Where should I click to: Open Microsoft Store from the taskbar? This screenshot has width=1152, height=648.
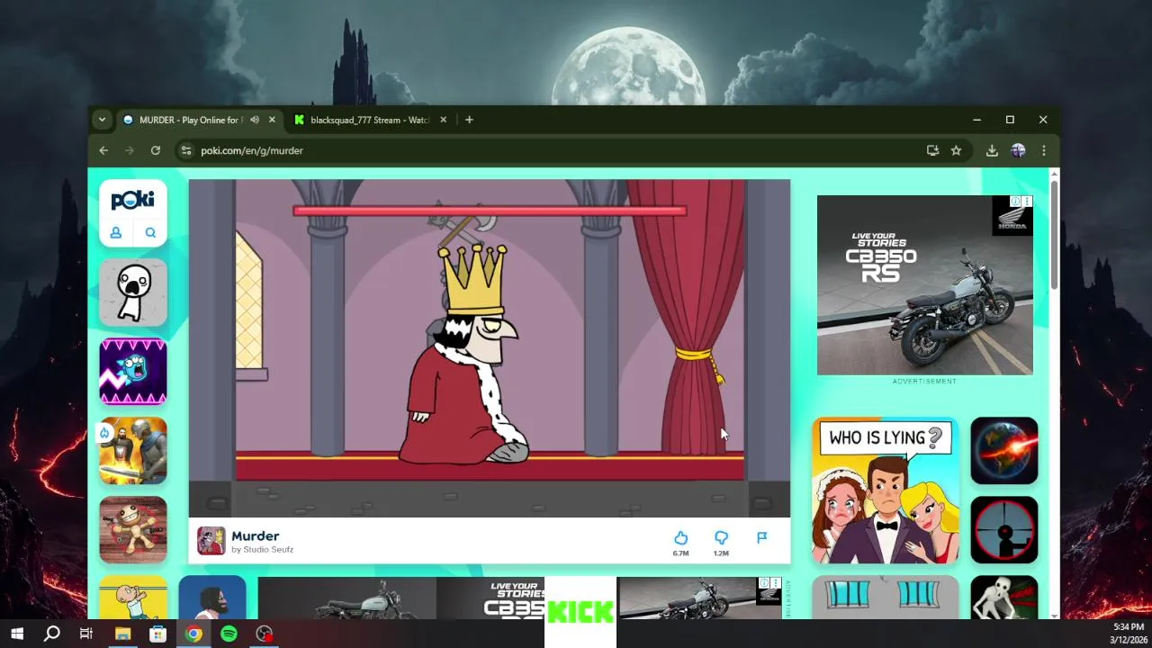point(157,634)
